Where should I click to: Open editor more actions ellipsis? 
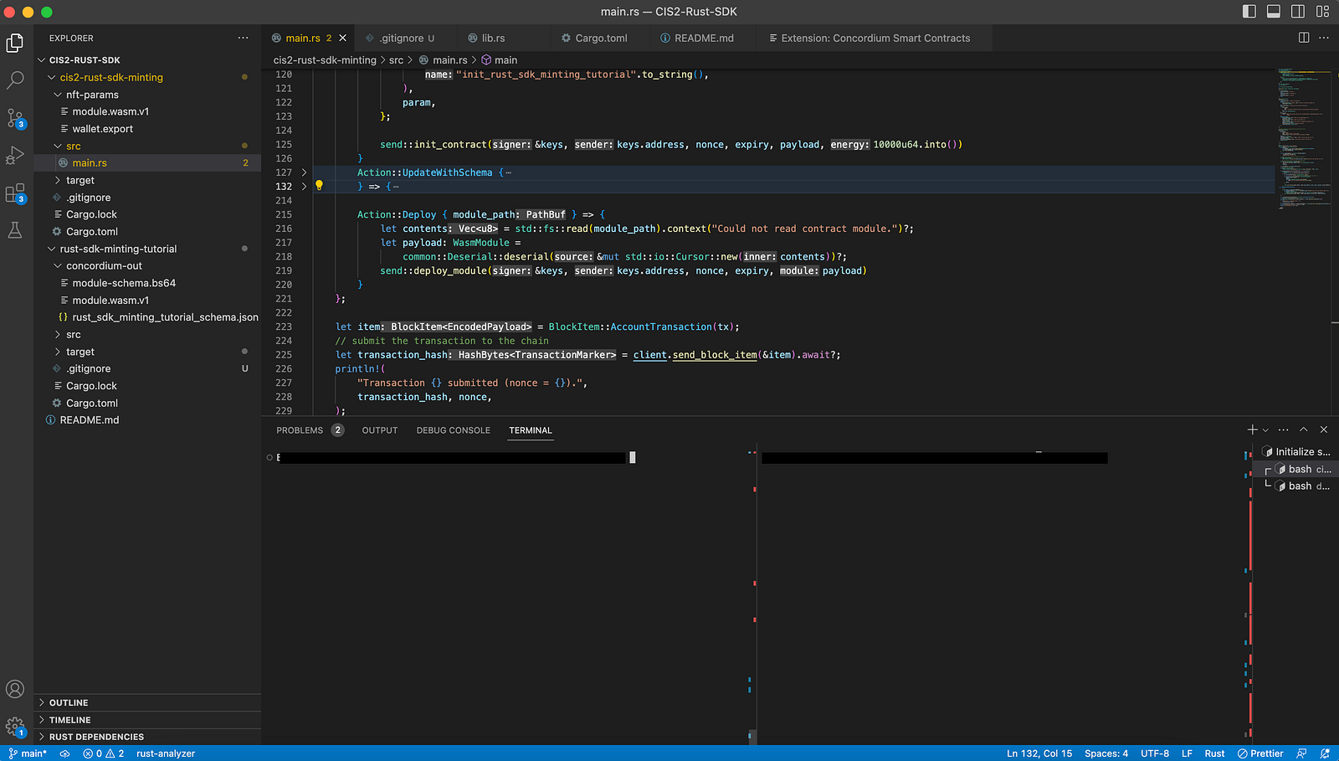[1324, 38]
